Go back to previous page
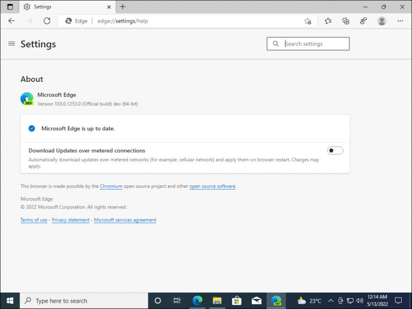412x309 pixels. [x=11, y=21]
